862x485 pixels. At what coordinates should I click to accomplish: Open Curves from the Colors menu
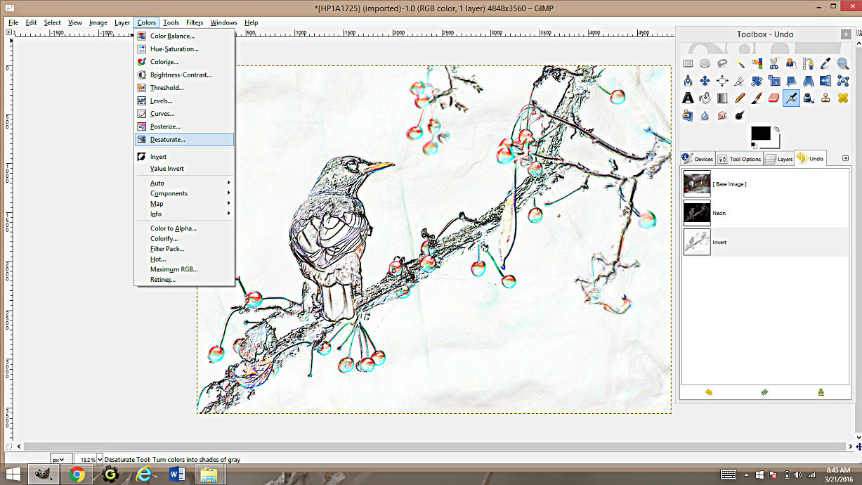(184, 113)
